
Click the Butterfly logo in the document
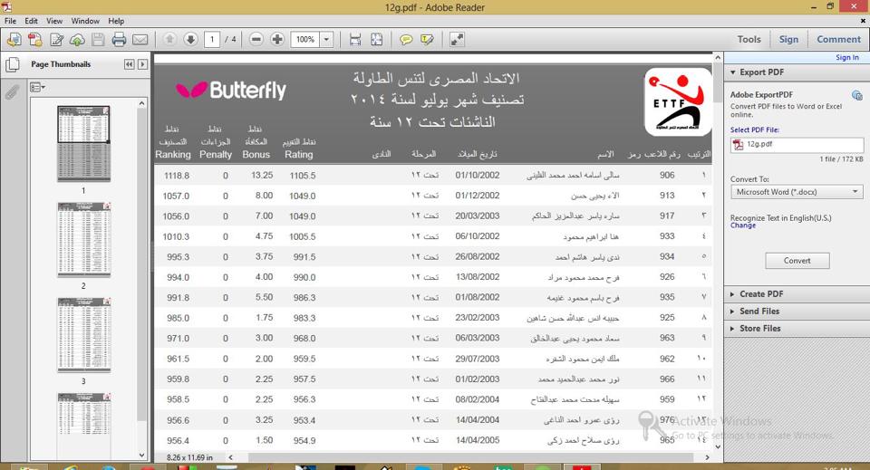point(231,90)
